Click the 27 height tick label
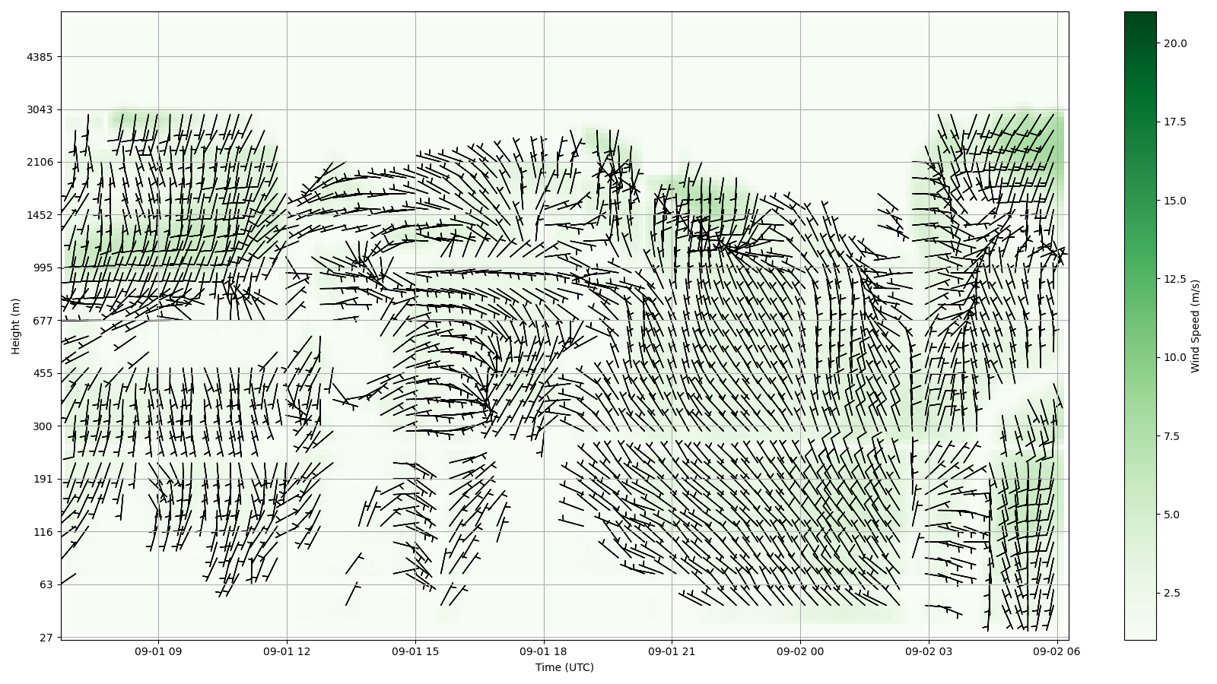 46,638
